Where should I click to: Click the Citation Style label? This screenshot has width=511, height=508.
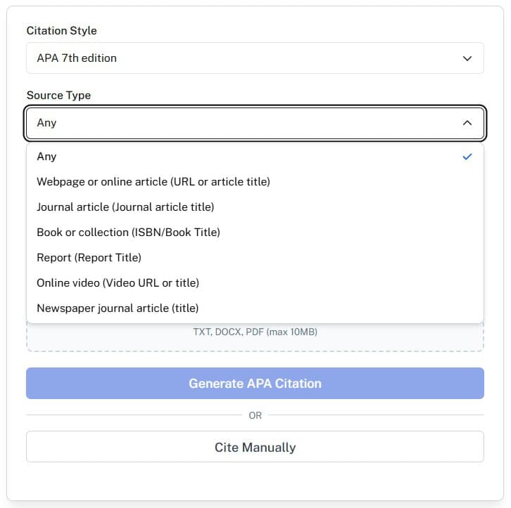tap(62, 31)
